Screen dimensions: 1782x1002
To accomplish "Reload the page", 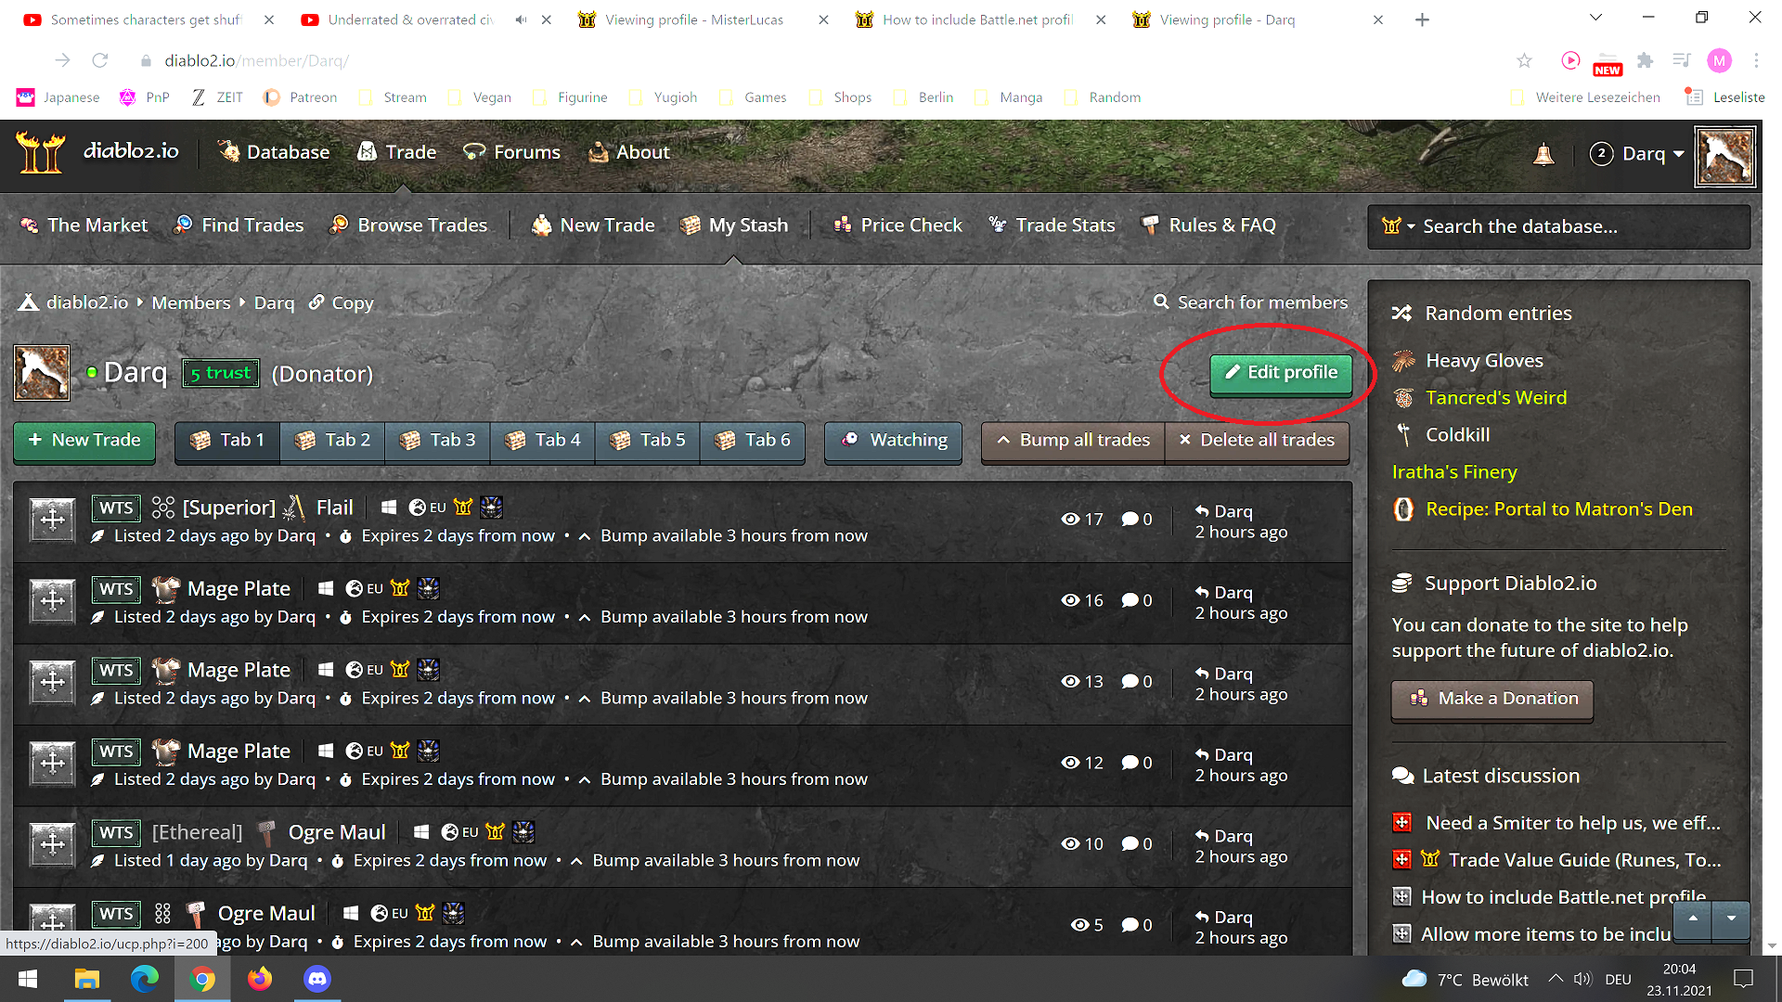I will [100, 60].
